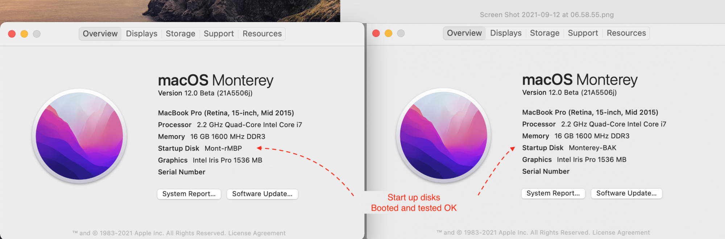The image size is (725, 239).
Task: Open Resources tab in right window
Action: (x=626, y=33)
